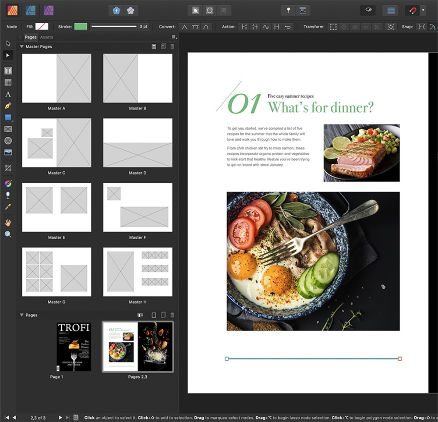Select the Zoom magnifier tool
438x422 pixels.
(8, 234)
